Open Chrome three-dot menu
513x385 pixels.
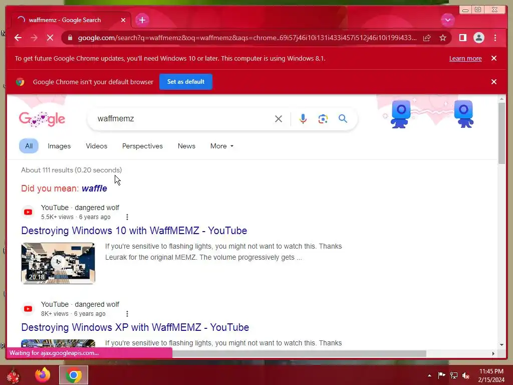[495, 38]
